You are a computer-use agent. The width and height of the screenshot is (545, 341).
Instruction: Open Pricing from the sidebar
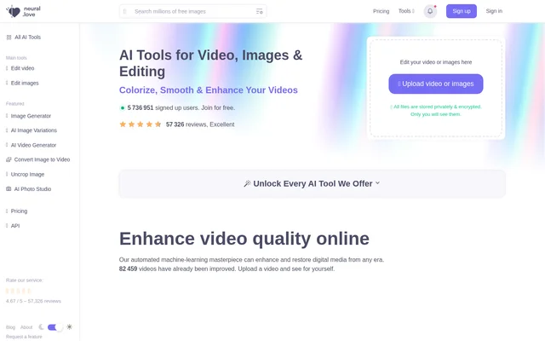coord(17,211)
